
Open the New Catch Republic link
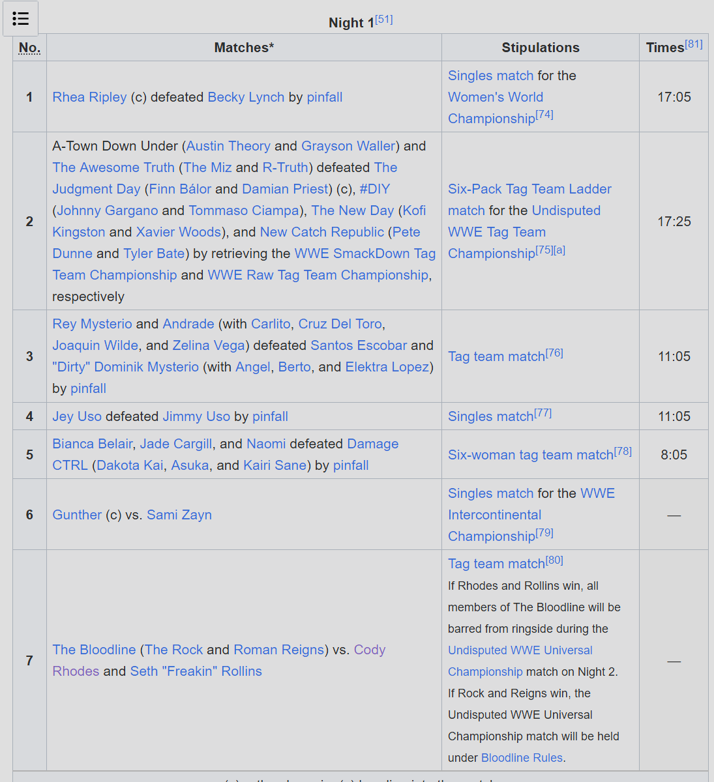[322, 232]
